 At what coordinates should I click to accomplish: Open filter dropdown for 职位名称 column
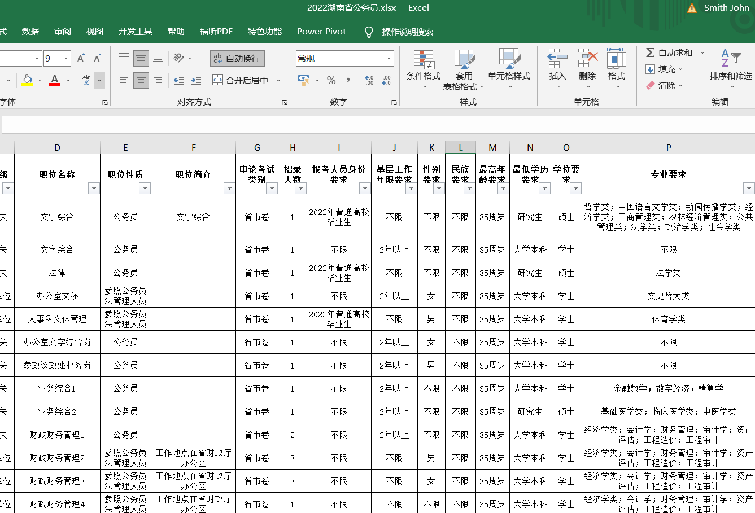pos(94,188)
